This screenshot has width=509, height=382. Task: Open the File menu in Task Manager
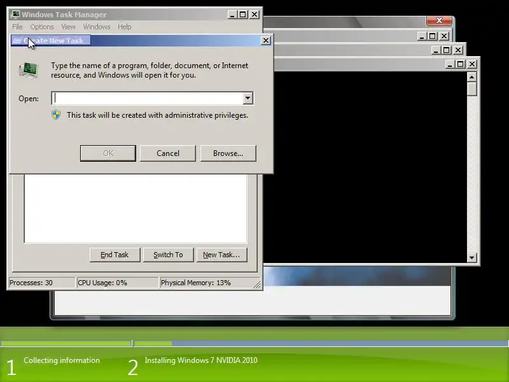pyautogui.click(x=17, y=27)
